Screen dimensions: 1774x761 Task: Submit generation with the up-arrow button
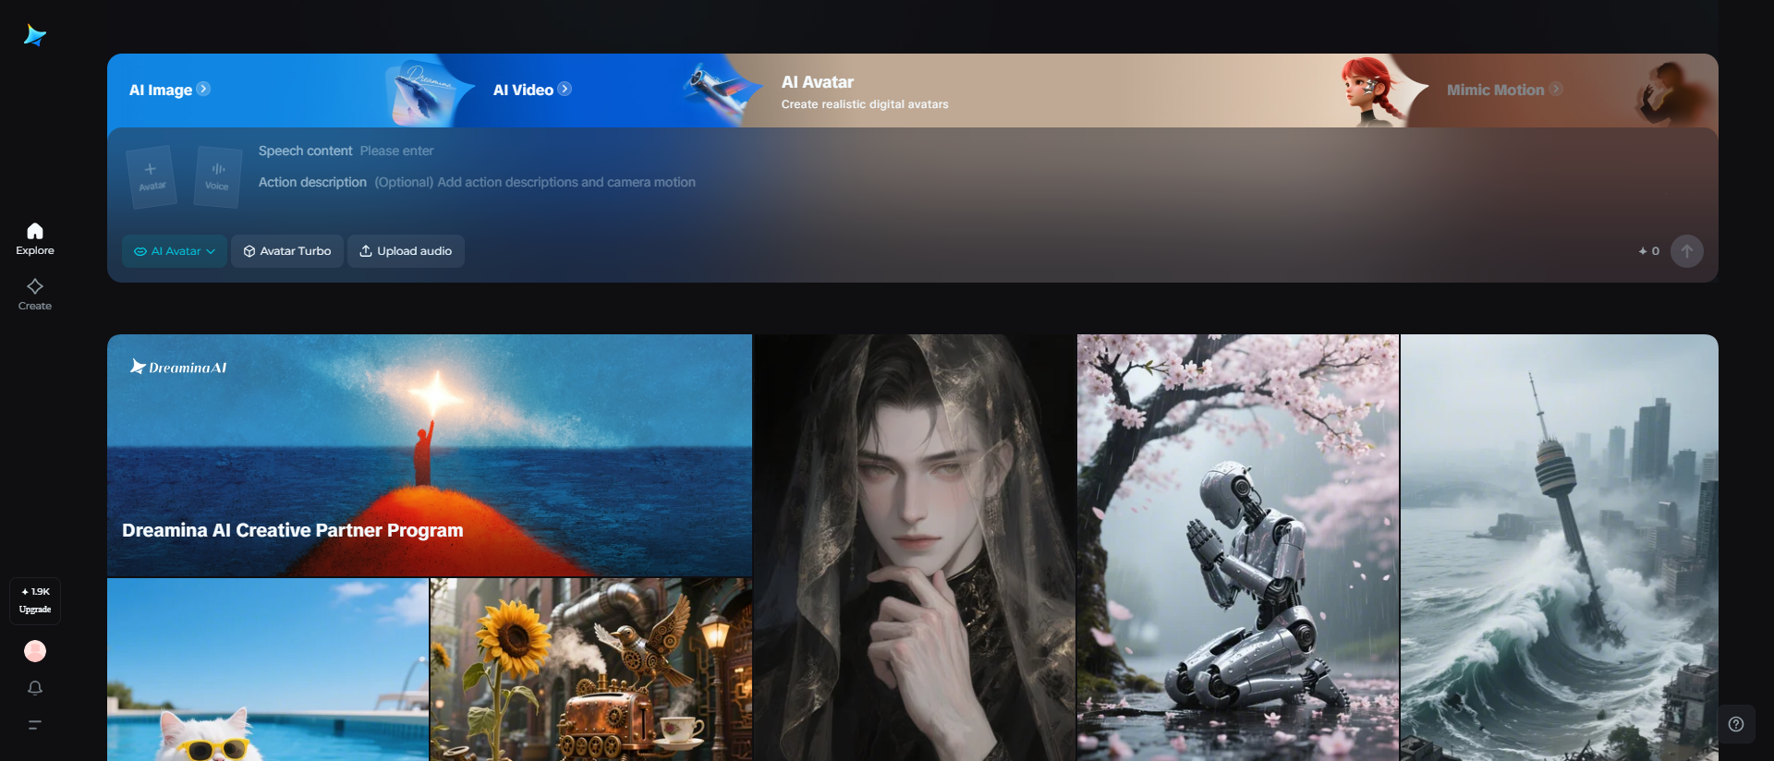click(x=1687, y=251)
